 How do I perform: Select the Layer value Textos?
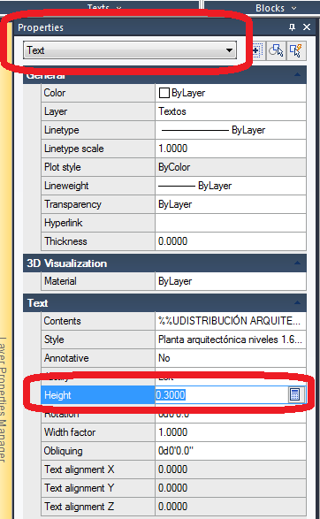coord(231,111)
